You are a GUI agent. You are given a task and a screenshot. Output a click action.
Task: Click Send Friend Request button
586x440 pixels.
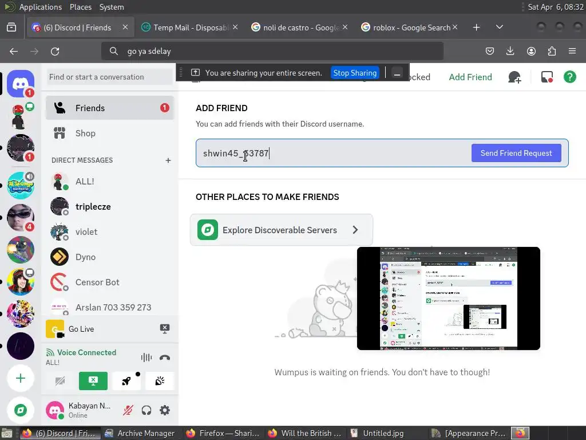point(516,153)
